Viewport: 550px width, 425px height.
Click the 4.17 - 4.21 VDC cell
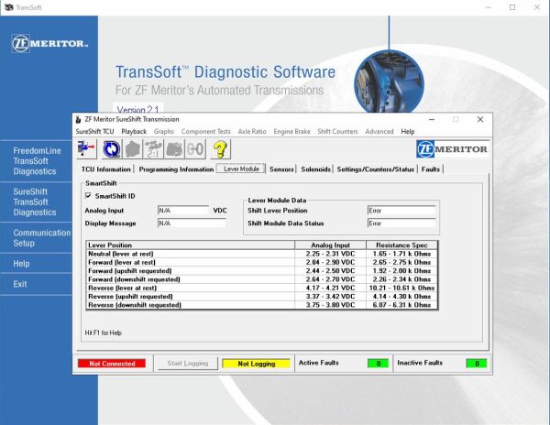(330, 288)
